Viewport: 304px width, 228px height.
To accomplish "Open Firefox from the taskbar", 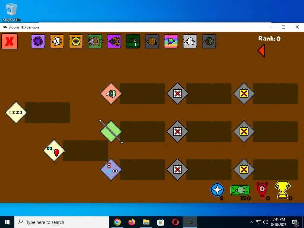I will [132, 222].
